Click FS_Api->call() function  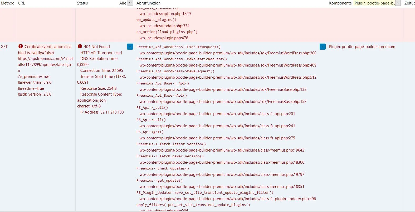coord(151,120)
